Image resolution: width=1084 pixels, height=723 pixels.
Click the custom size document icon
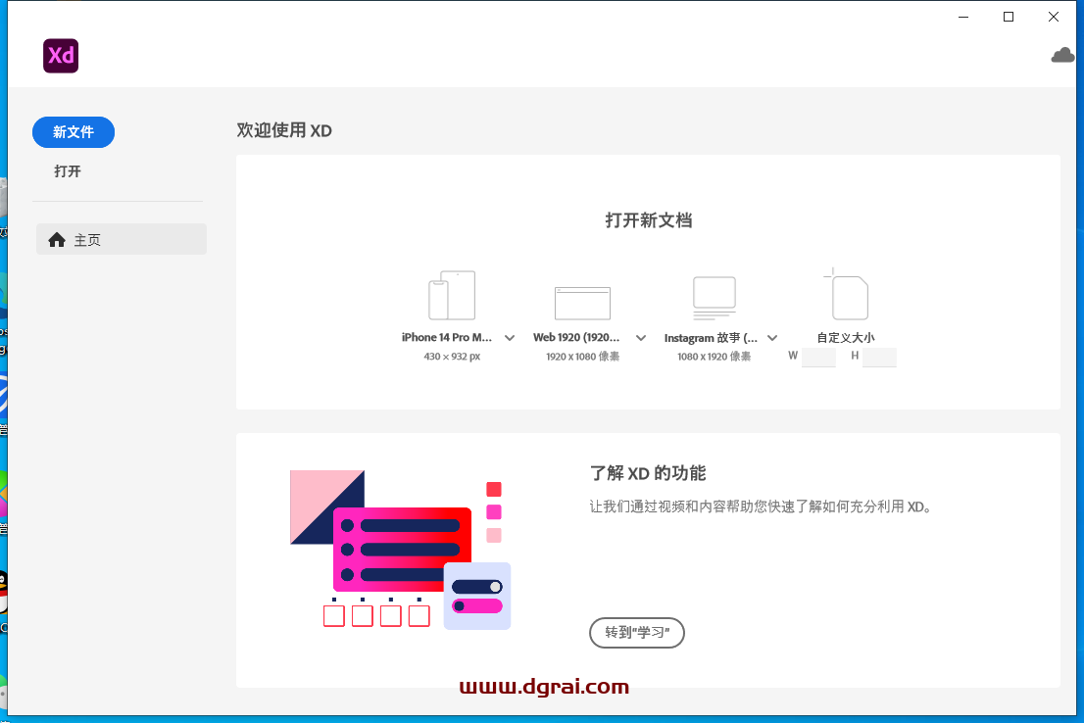pyautogui.click(x=846, y=295)
